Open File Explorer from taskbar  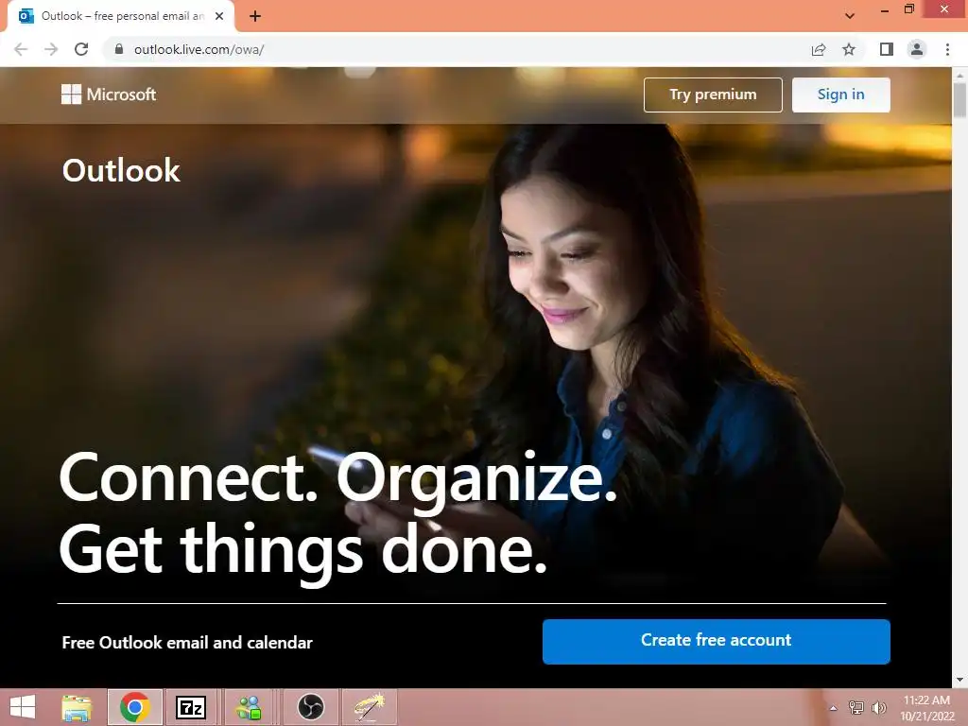[x=77, y=707]
